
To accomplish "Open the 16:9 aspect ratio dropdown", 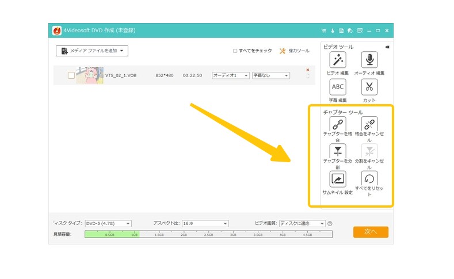I will coord(205,223).
